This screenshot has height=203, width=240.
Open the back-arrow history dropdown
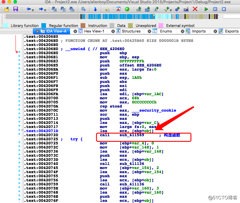pos(33,10)
